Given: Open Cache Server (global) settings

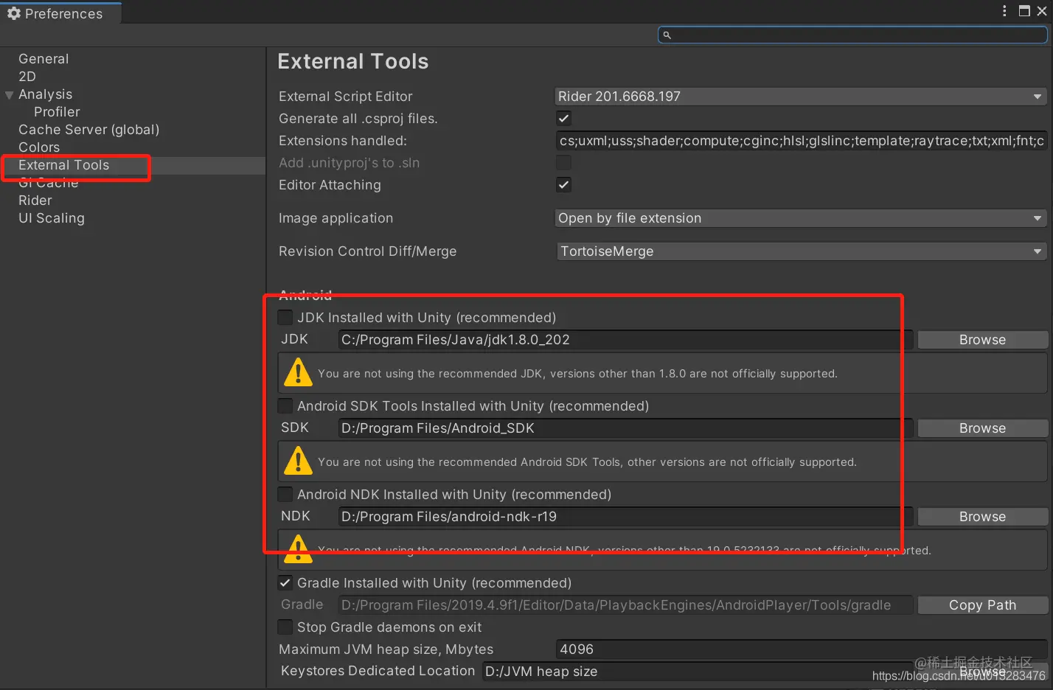Looking at the screenshot, I should click(x=88, y=130).
